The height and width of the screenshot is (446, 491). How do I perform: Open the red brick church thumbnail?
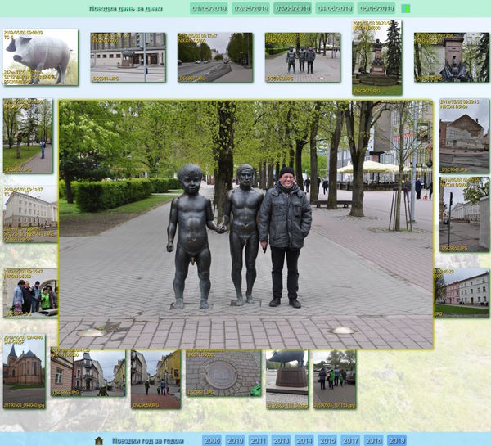24,372
